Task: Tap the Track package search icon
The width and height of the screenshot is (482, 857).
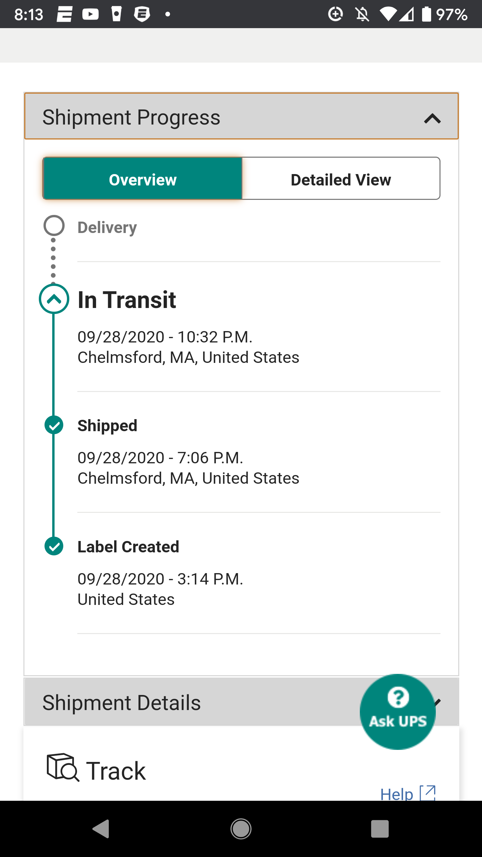Action: click(63, 767)
